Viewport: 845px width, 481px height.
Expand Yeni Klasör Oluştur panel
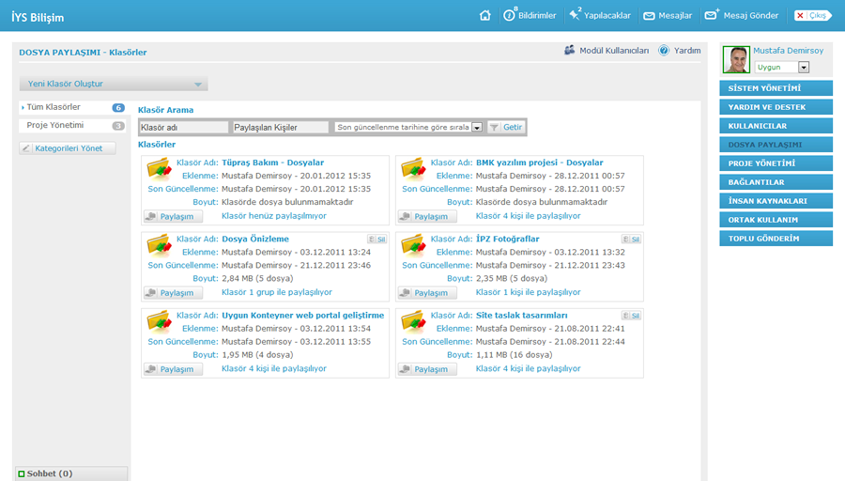tap(196, 85)
